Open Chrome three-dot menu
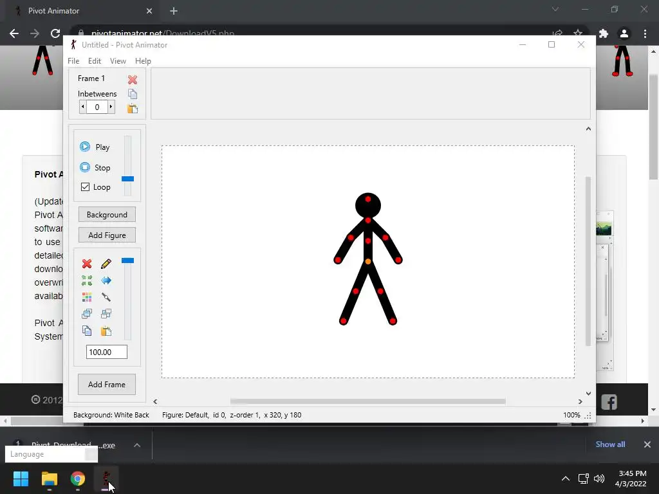 [x=645, y=33]
